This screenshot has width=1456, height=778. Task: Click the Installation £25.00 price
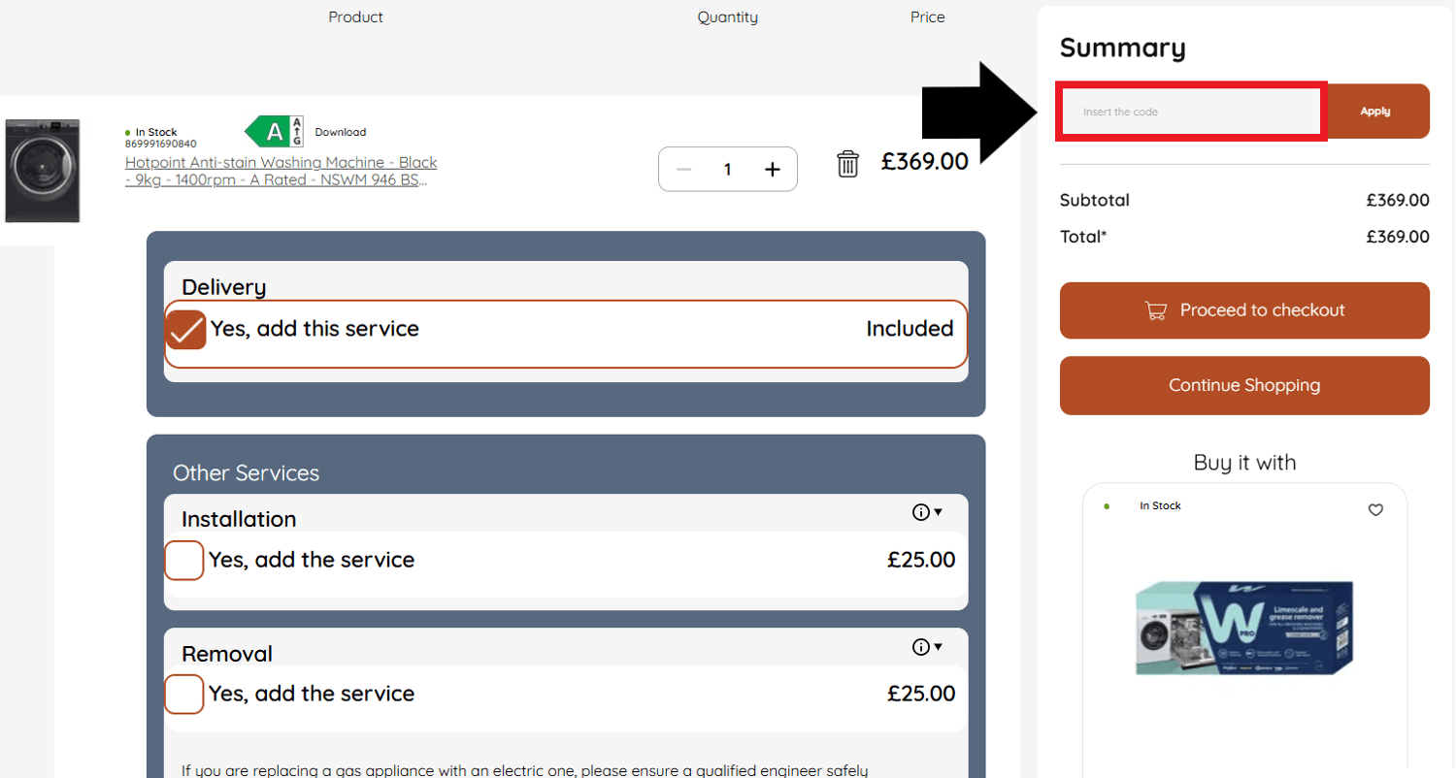point(921,560)
